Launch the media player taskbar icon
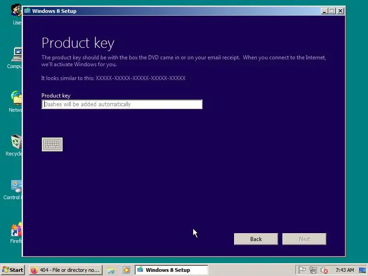 point(126,270)
